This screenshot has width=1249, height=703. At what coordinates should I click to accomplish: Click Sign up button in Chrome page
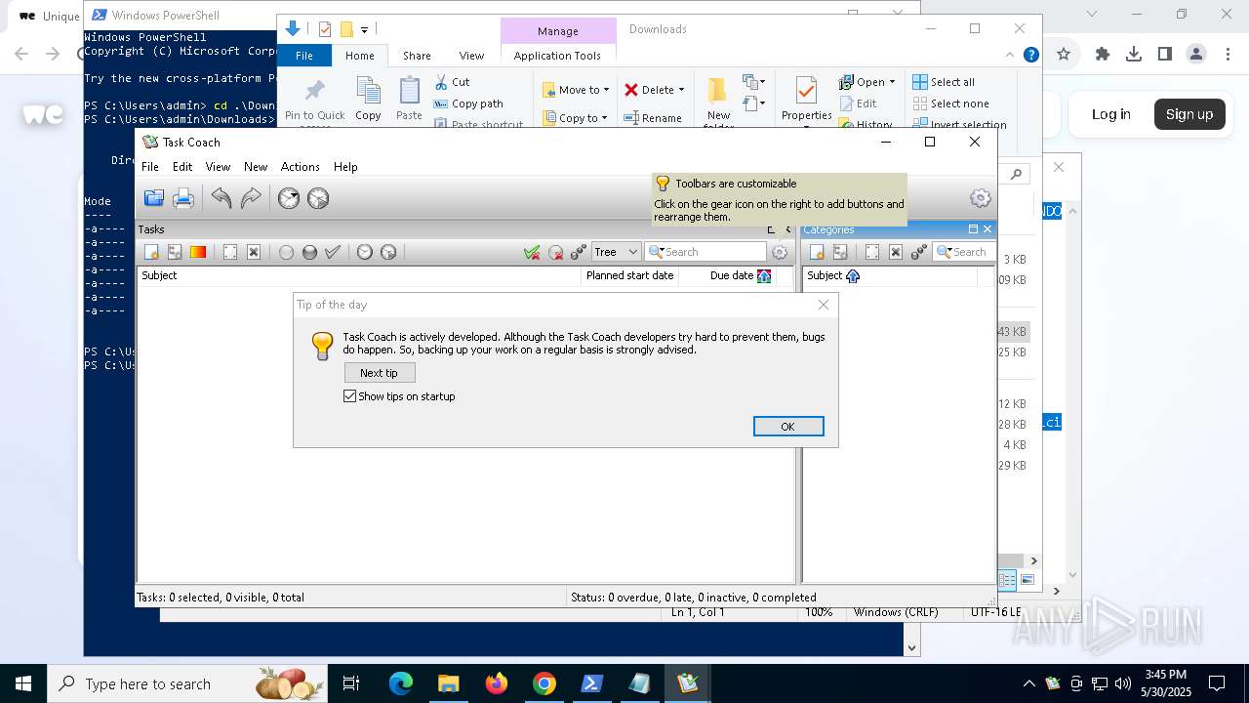[1189, 114]
